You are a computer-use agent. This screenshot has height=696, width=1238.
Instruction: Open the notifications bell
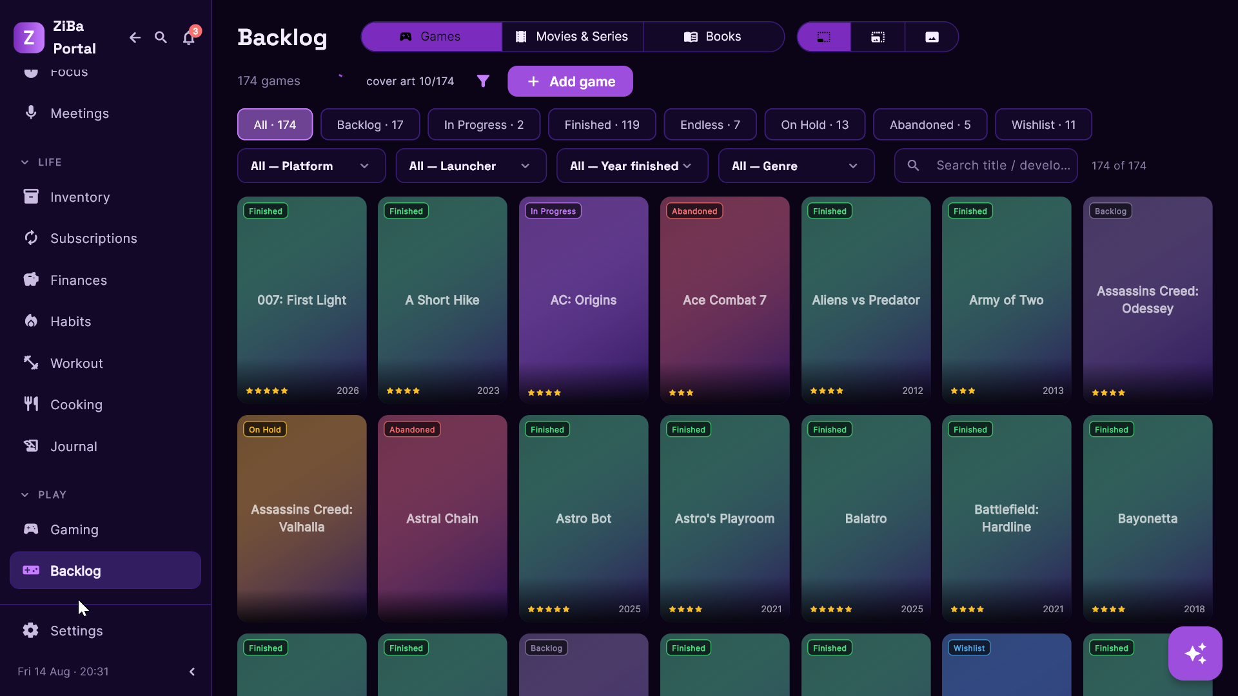point(188,37)
